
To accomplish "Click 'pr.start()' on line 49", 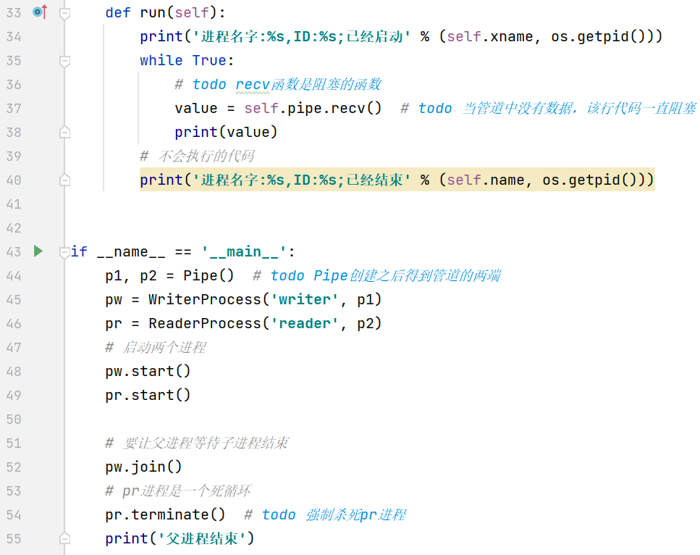I will tap(148, 395).
